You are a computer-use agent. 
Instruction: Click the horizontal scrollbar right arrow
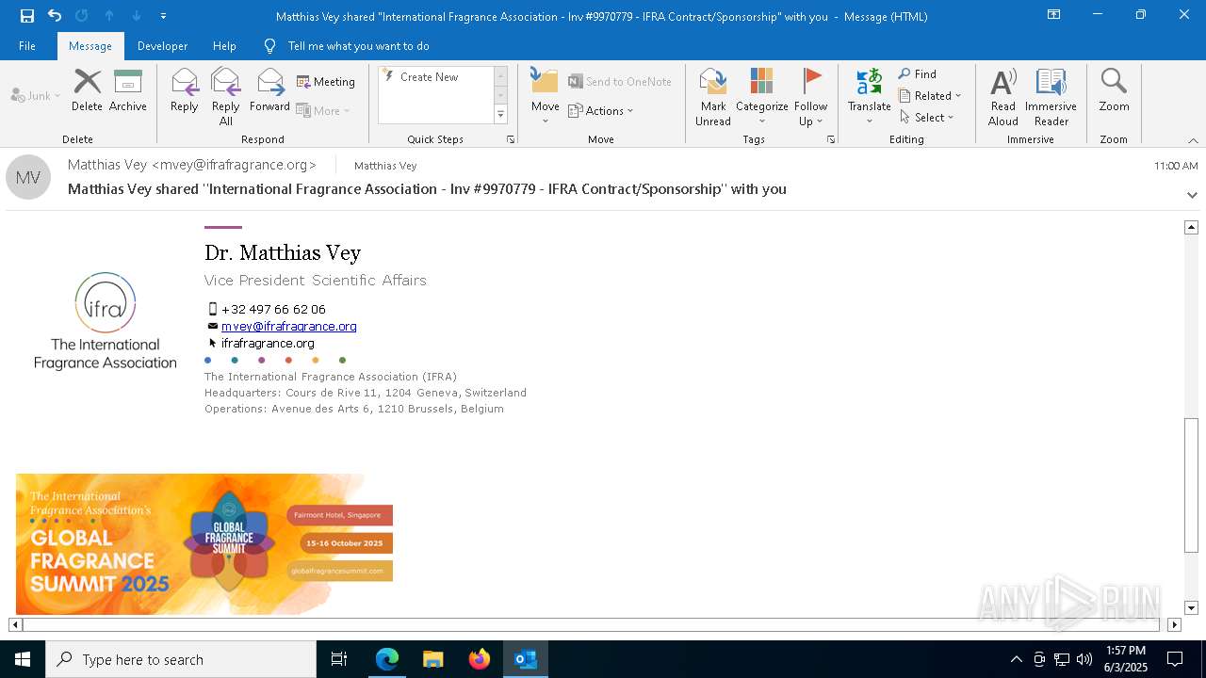(1174, 624)
